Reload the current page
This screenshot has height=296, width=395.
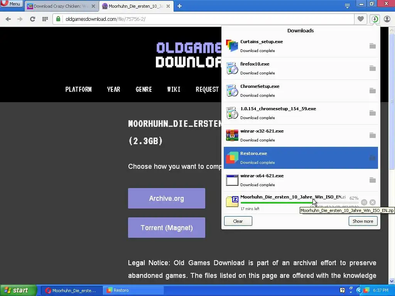click(32, 19)
